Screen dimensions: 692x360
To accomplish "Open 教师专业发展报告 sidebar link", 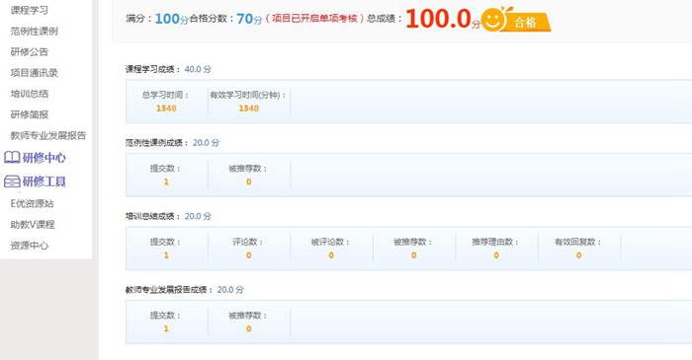I will click(x=48, y=135).
